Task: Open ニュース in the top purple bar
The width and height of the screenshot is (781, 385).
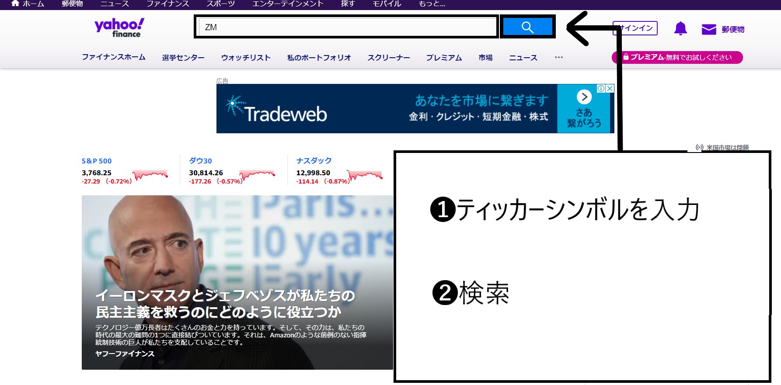Action: click(x=115, y=3)
